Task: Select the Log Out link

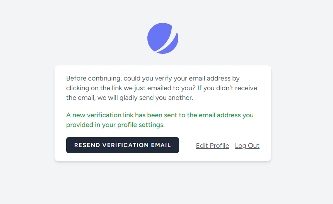Action: [247, 146]
